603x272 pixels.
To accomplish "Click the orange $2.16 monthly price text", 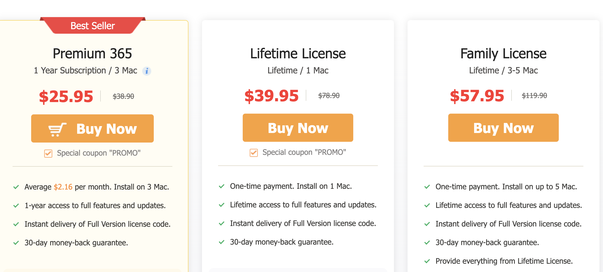I will point(63,187).
